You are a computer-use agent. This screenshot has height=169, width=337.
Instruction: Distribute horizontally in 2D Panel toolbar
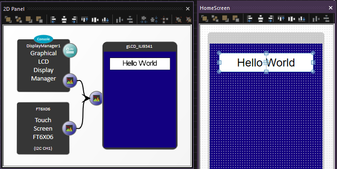point(119,20)
